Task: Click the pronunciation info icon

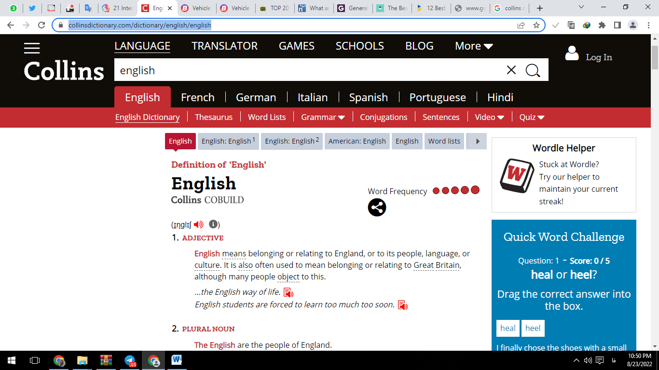Action: (213, 225)
